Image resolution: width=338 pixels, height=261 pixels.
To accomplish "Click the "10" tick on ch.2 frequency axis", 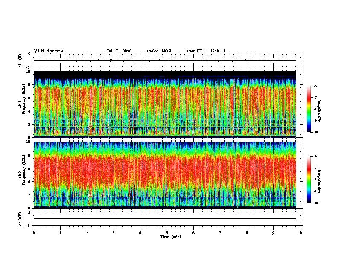I will (28, 142).
